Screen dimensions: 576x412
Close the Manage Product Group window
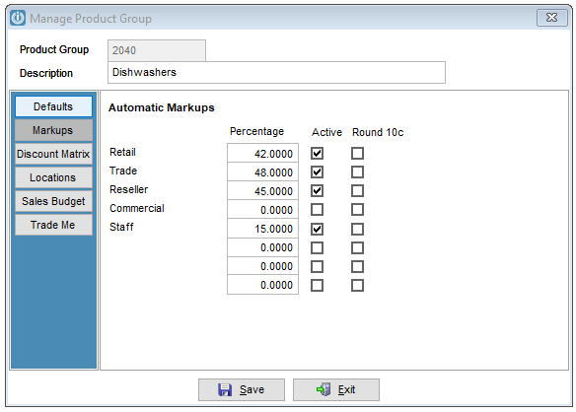tap(551, 18)
